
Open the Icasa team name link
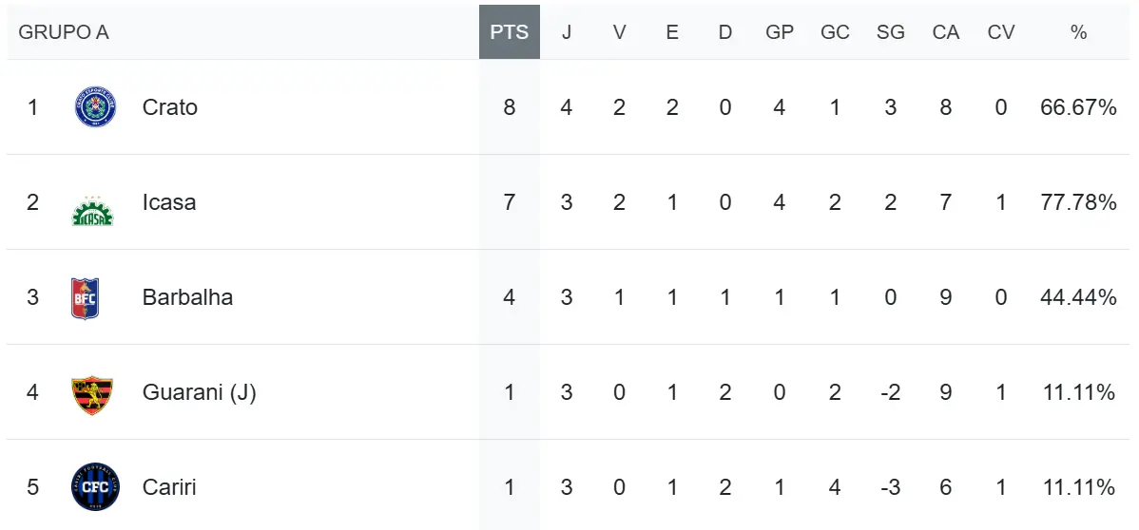click(169, 202)
